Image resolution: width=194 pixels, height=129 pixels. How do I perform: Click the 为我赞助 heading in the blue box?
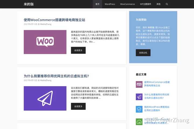[x=141, y=20]
